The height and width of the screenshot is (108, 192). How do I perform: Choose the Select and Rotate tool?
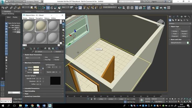pyautogui.click(x=52, y=8)
